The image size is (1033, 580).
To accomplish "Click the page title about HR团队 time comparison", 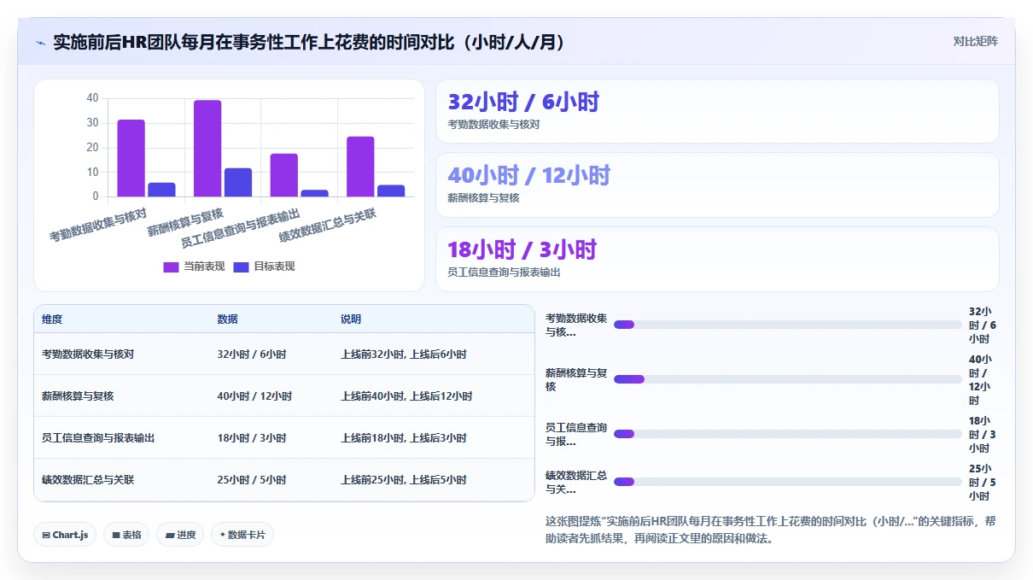I will pos(309,43).
